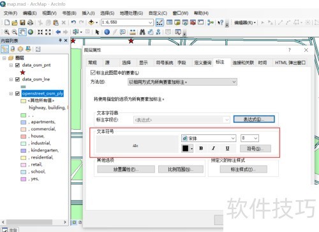The width and height of the screenshot is (319, 232).
Task: Click the 放置属性(P)... button
Action: tap(126, 169)
